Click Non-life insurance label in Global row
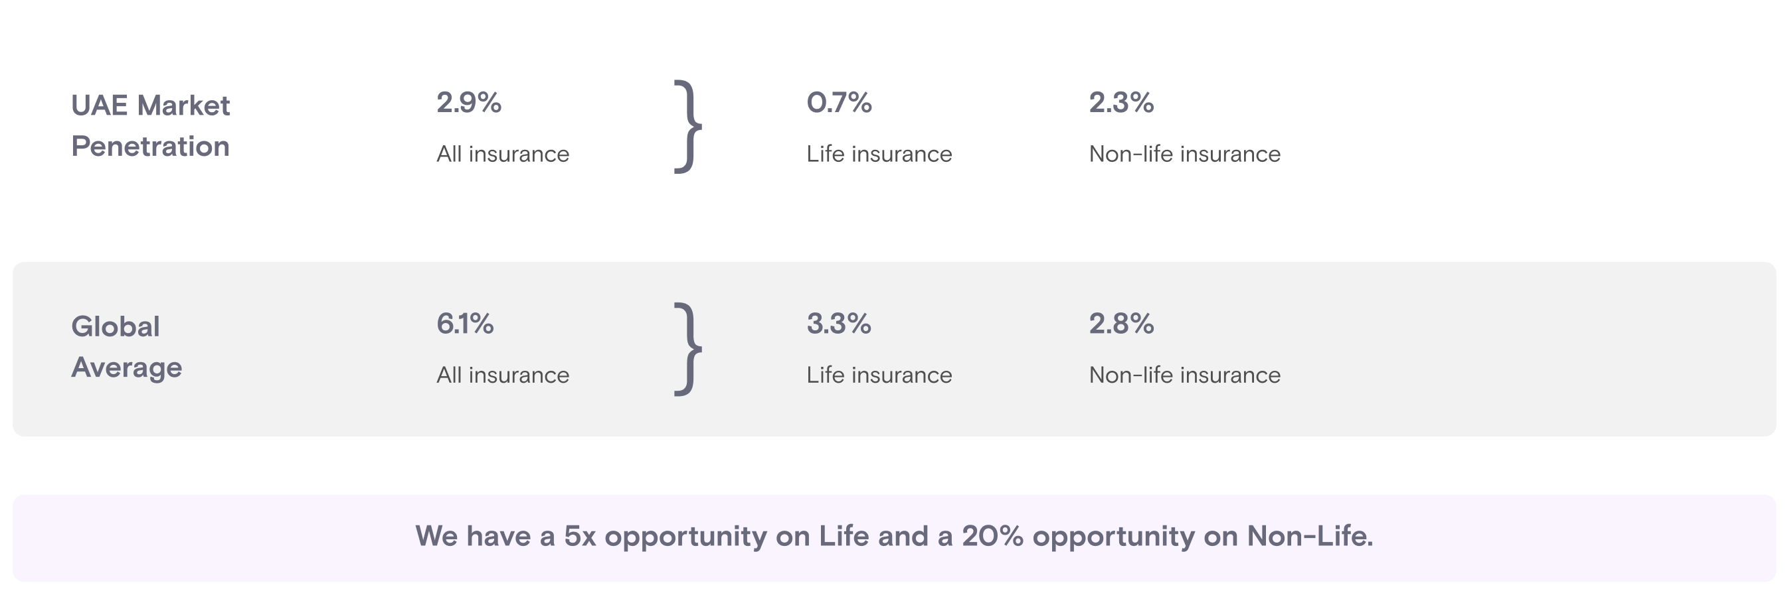Image resolution: width=1792 pixels, height=597 pixels. (1184, 375)
